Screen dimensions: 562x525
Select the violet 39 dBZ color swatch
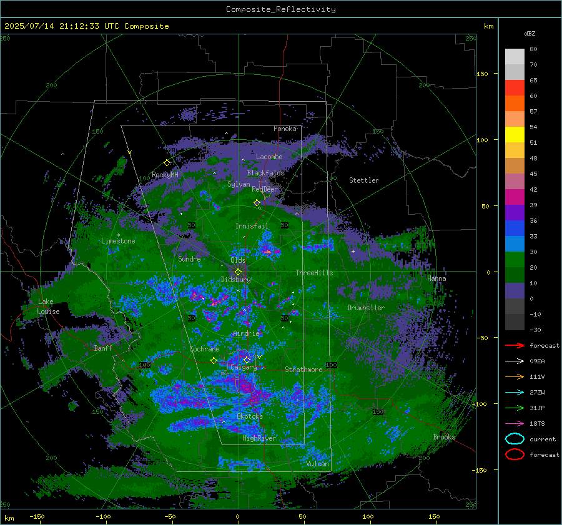tap(515, 213)
